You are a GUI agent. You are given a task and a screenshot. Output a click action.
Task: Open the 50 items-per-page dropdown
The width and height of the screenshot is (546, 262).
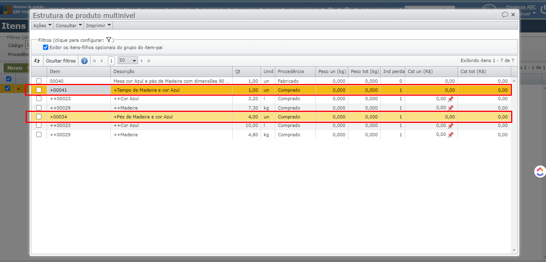128,60
